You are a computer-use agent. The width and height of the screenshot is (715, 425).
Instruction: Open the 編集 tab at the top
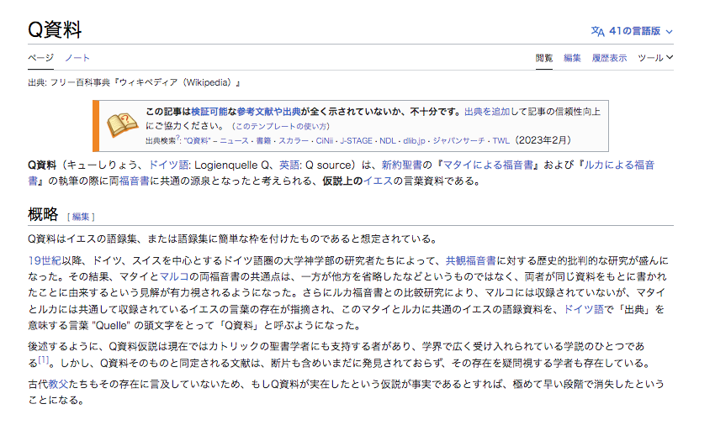[x=572, y=58]
